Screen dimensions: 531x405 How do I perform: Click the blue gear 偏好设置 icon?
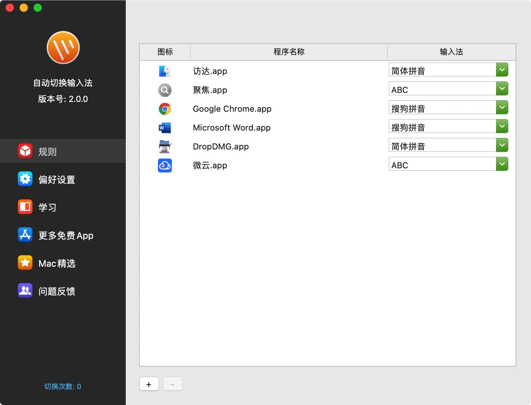pyautogui.click(x=25, y=179)
